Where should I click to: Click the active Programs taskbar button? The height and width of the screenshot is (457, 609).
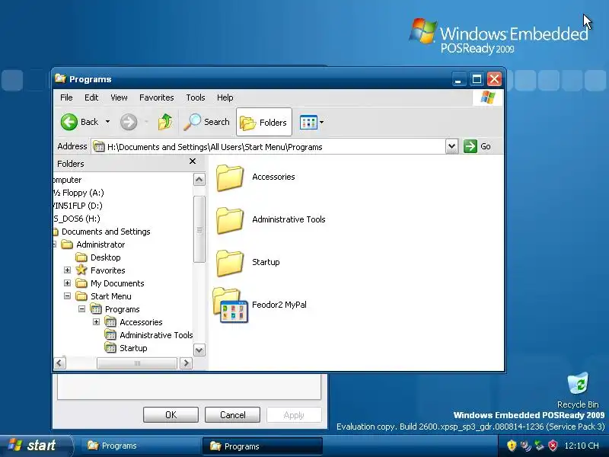pos(262,446)
